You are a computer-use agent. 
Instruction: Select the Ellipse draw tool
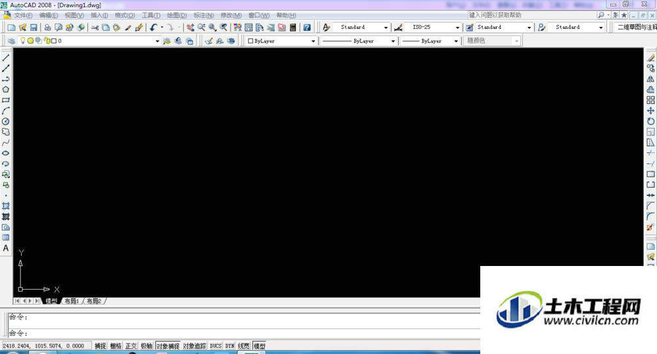pyautogui.click(x=6, y=153)
